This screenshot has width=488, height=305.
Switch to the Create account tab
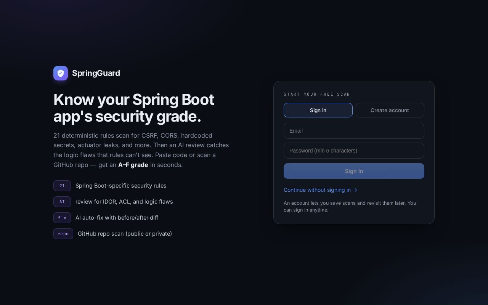click(390, 110)
